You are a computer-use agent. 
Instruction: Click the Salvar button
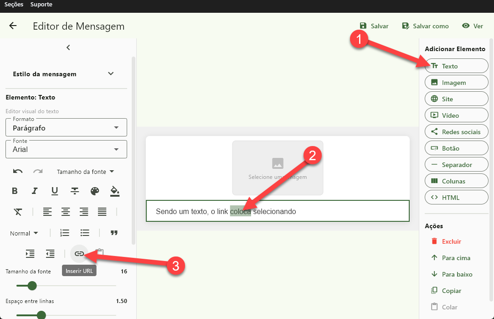click(374, 26)
